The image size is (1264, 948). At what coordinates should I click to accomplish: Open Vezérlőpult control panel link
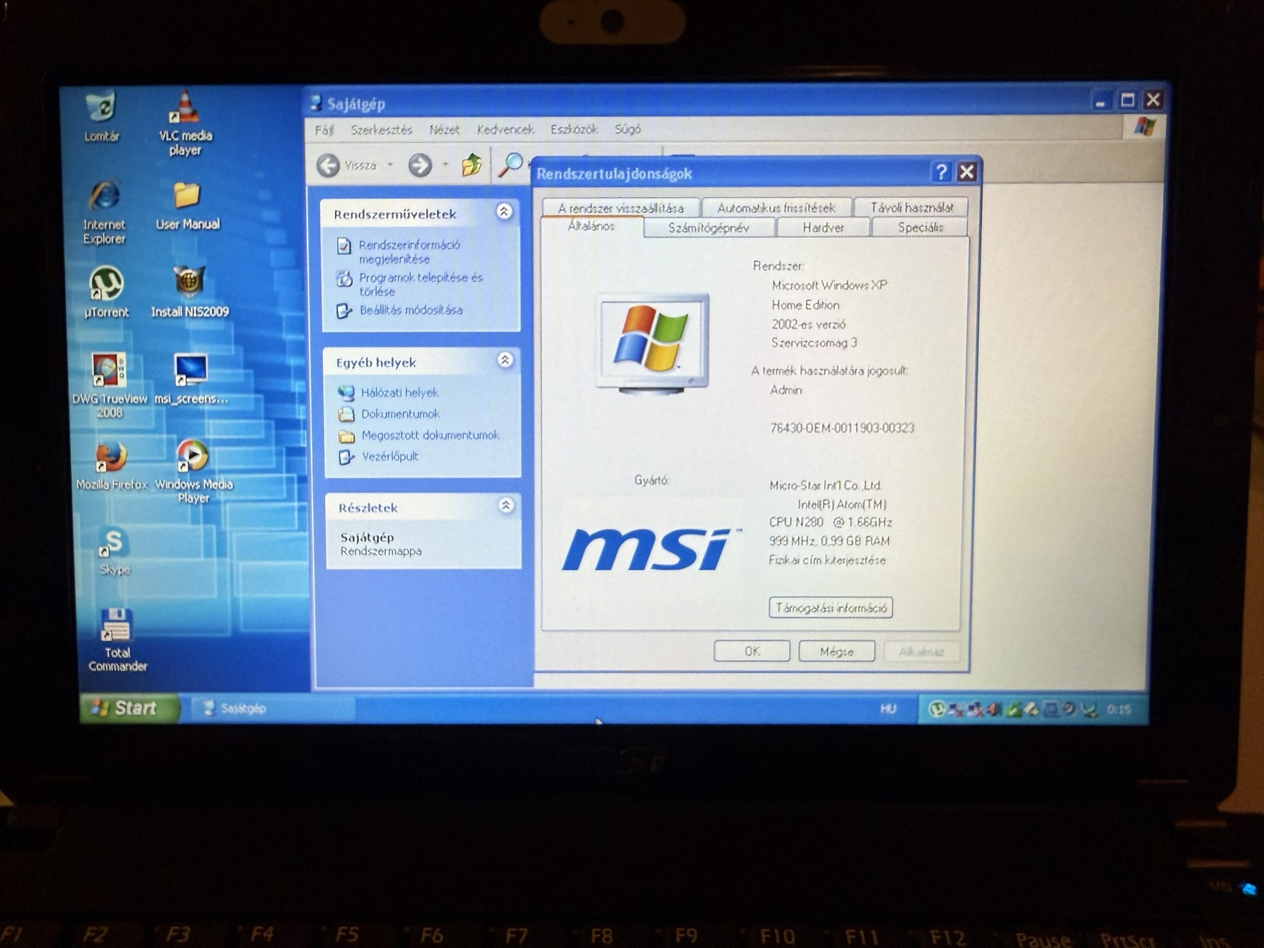[389, 456]
